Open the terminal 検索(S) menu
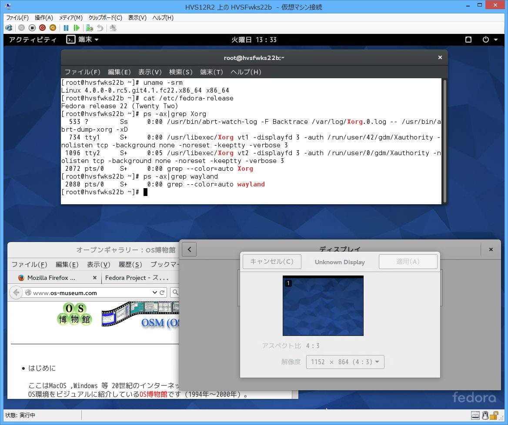 [180, 72]
